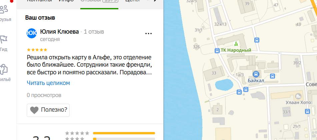Click the bus stop icon next to building 33/1
This screenshot has width=317, height=140.
[307, 111]
